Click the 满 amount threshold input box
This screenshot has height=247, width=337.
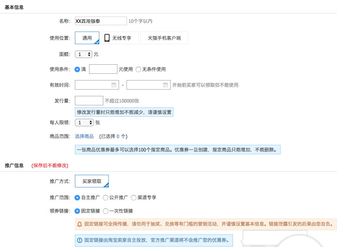click(x=103, y=69)
